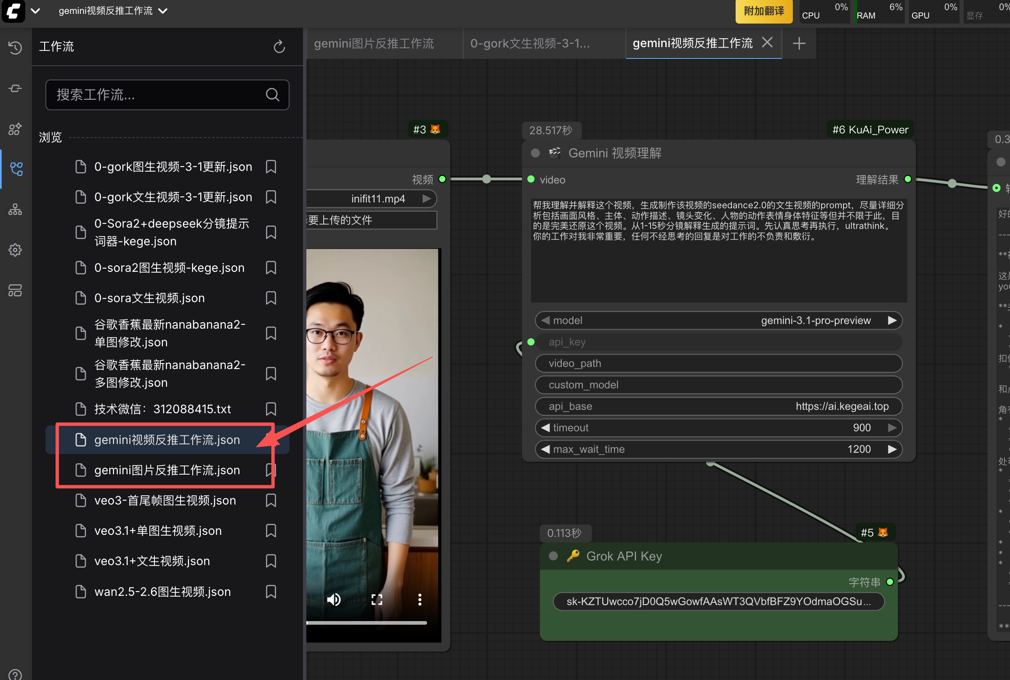1010x680 pixels.
Task: Open video preview more options menu
Action: point(419,599)
